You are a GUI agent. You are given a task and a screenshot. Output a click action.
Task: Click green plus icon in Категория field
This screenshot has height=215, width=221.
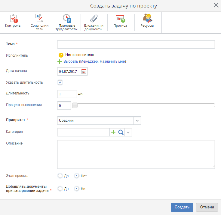113,132
